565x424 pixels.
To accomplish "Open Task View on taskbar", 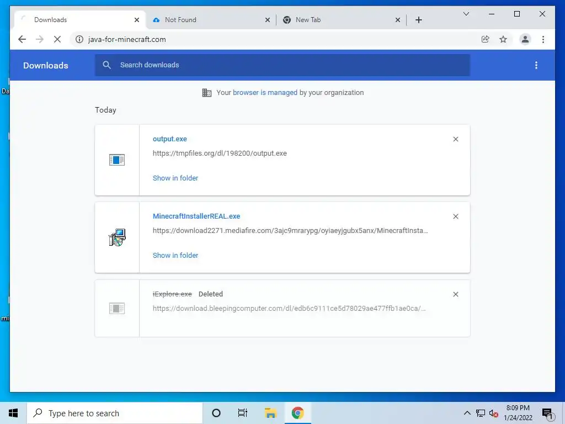I will coord(243,413).
